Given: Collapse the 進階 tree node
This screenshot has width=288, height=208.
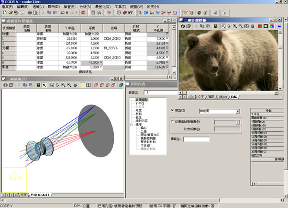Looking at the screenshot, I should [x=131, y=124].
